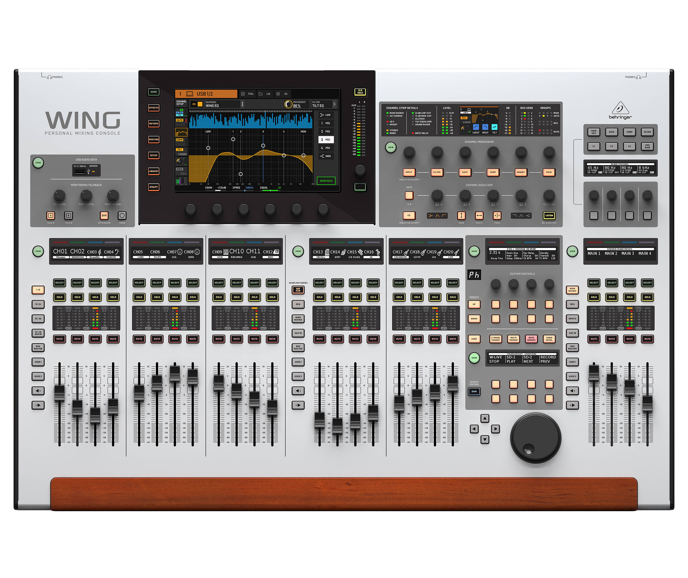Tap the TOOL checkmark icon on the touchscreen

[x=243, y=94]
